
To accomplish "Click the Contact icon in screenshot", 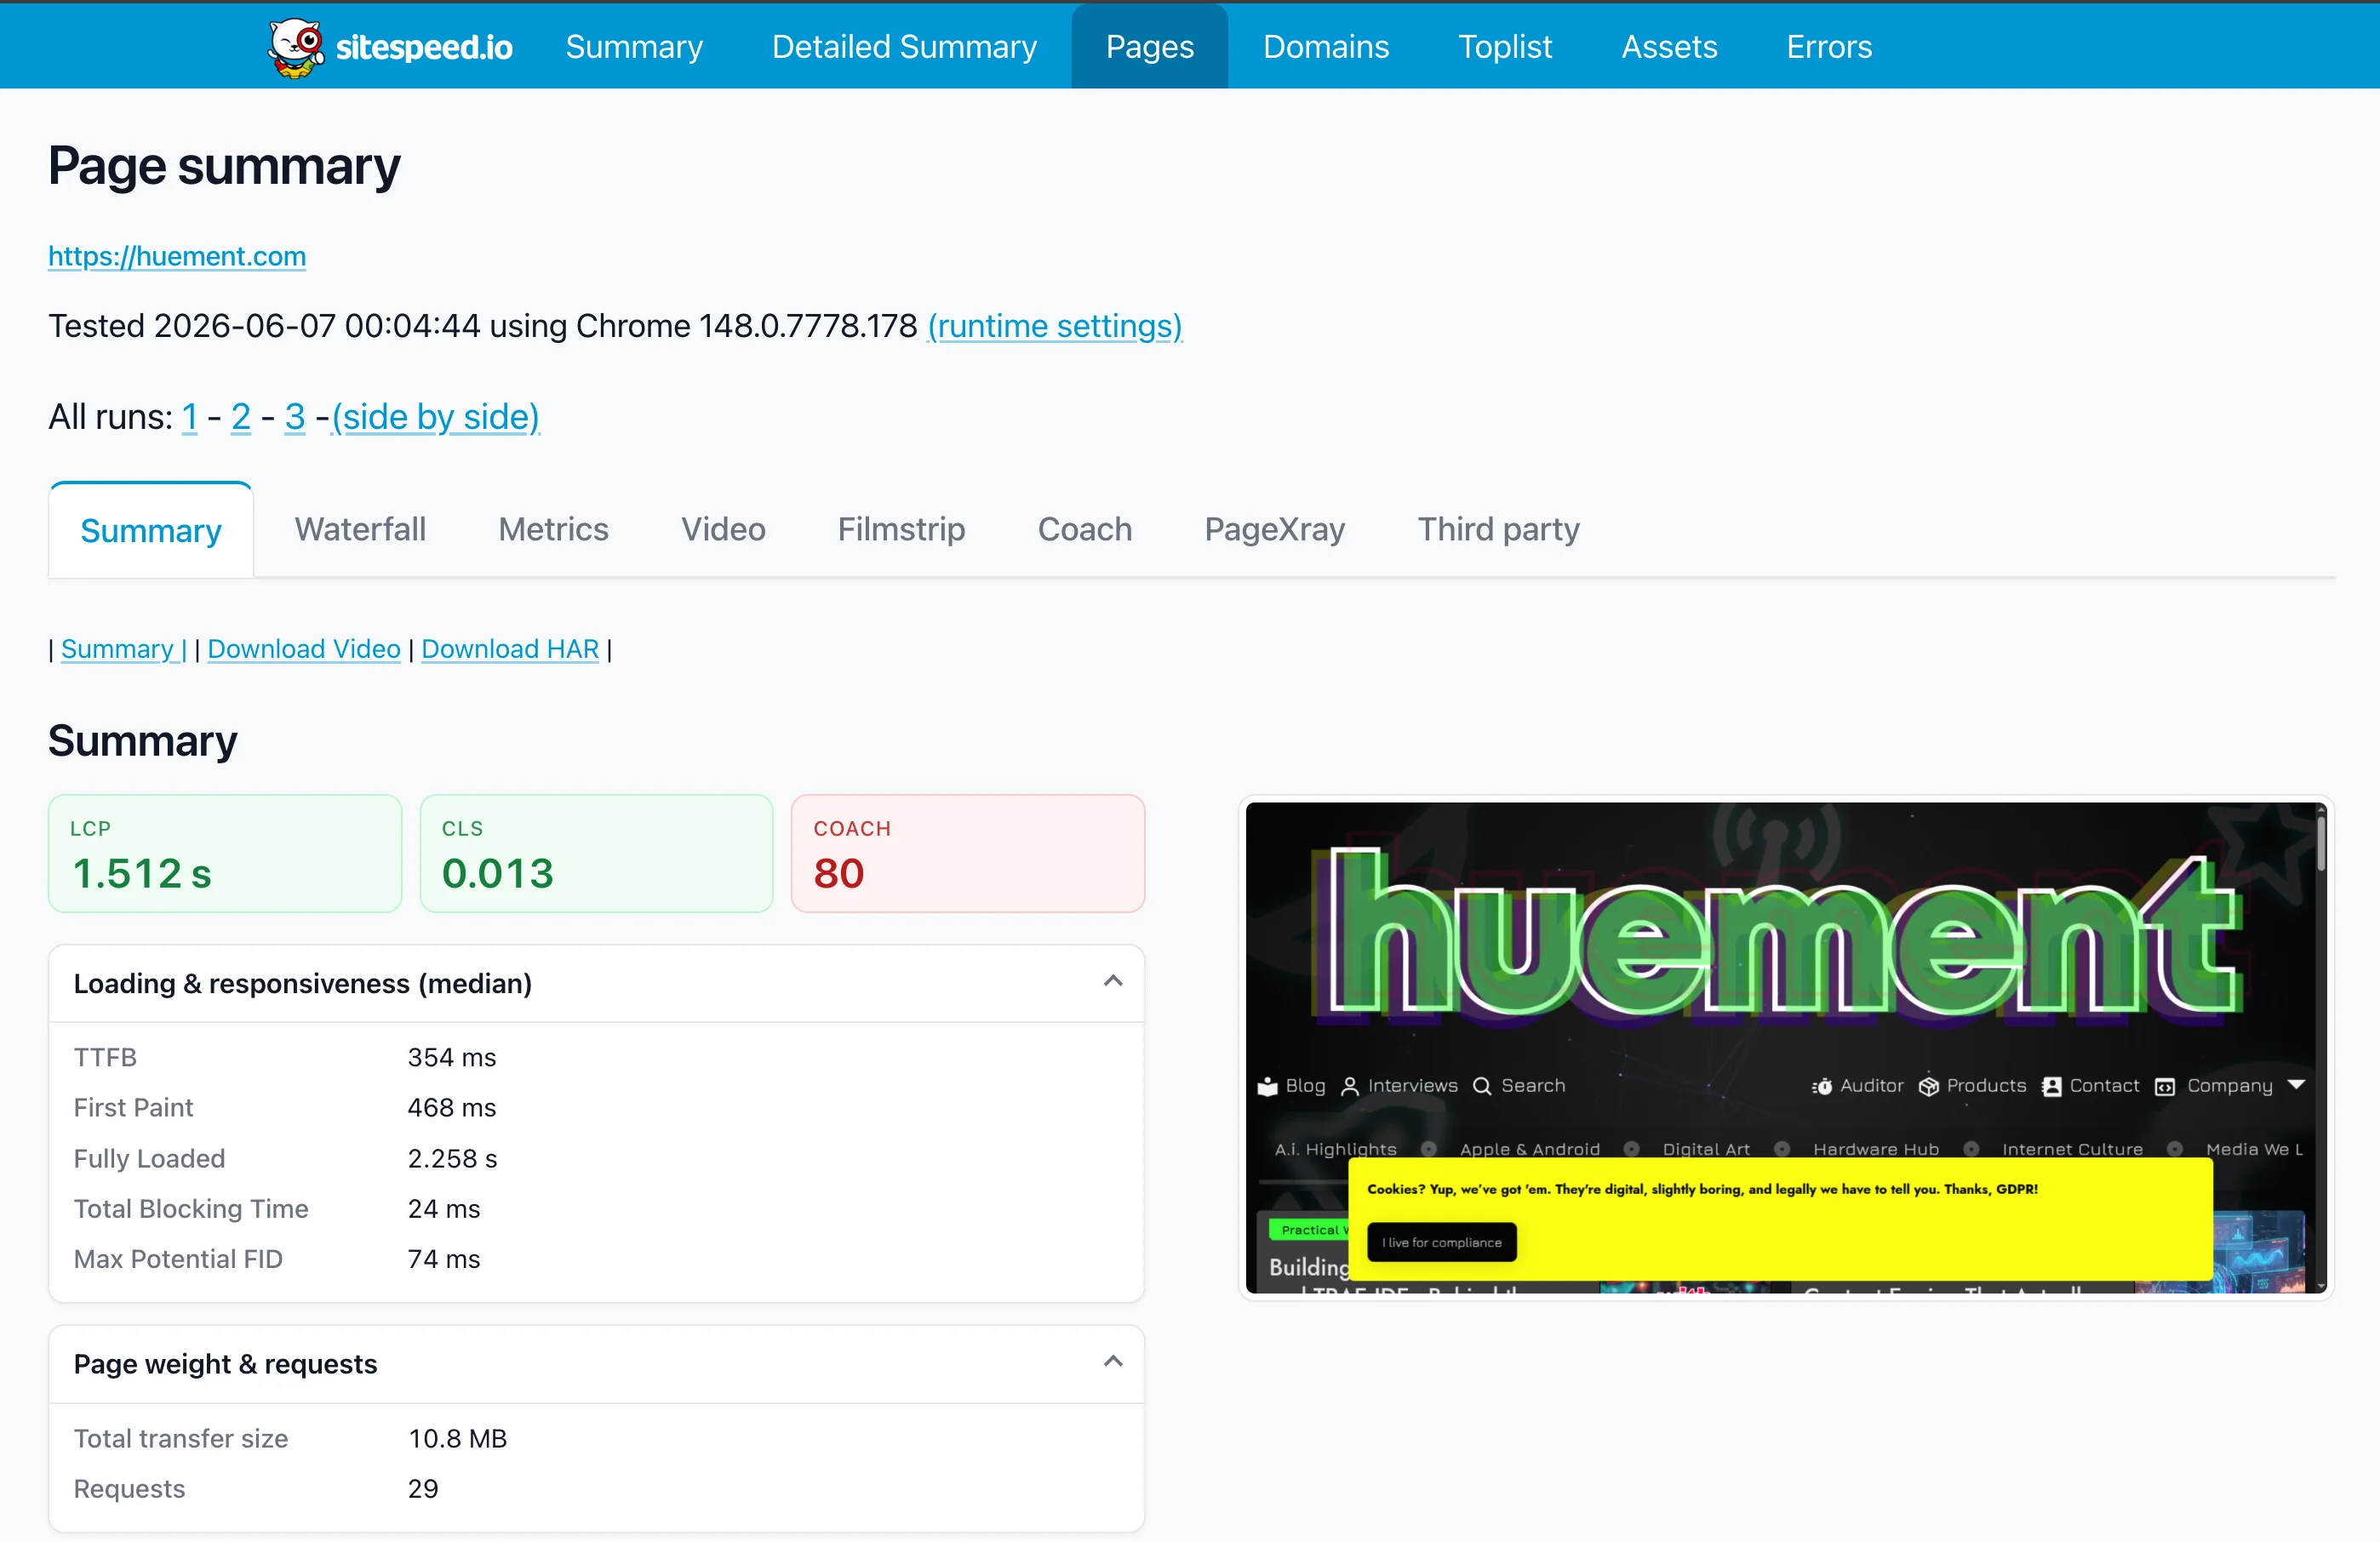I will [x=2051, y=1086].
